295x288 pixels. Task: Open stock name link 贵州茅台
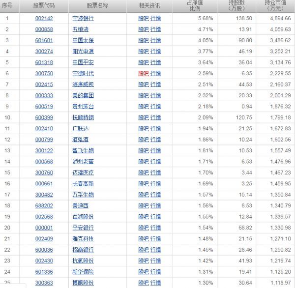(x=83, y=107)
